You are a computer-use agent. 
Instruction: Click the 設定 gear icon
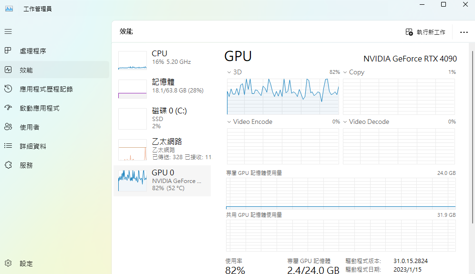(8, 263)
